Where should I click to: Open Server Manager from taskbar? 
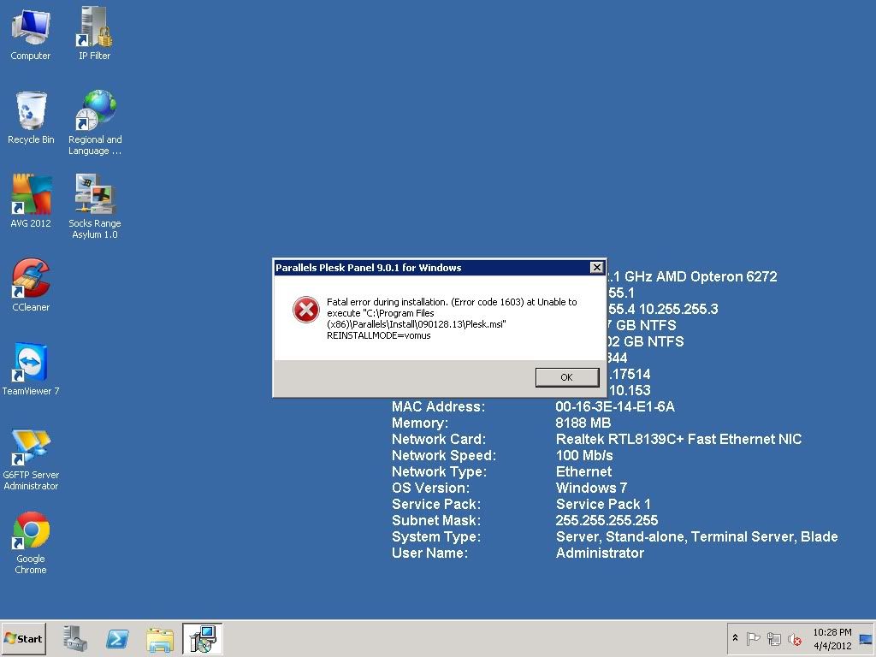(x=75, y=638)
